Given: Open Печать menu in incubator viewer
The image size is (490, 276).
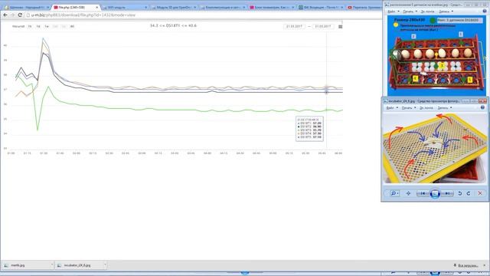Looking at the screenshot, I should point(409,107).
